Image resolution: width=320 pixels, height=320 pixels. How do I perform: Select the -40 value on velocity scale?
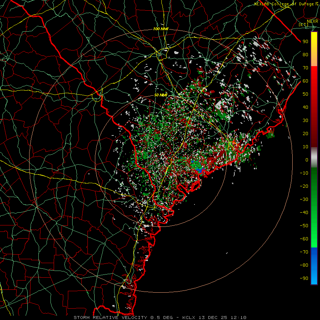click(304, 213)
